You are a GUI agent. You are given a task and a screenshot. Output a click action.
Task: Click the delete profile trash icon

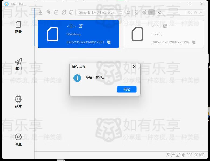[x=48, y=12]
